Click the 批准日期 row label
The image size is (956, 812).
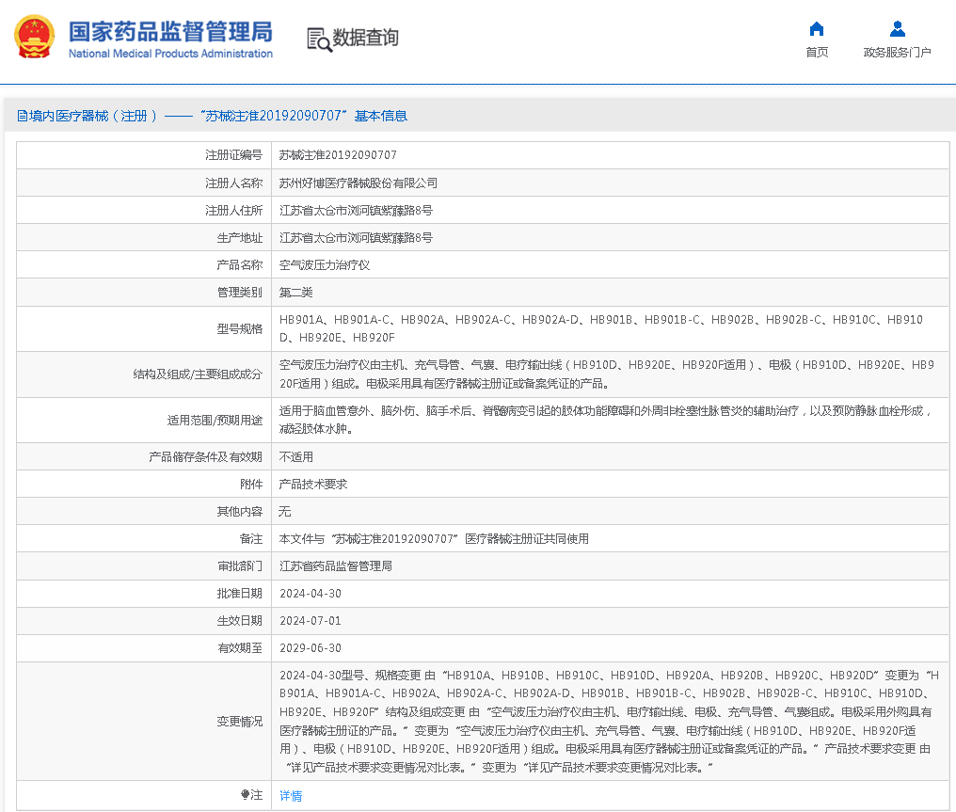pos(240,594)
